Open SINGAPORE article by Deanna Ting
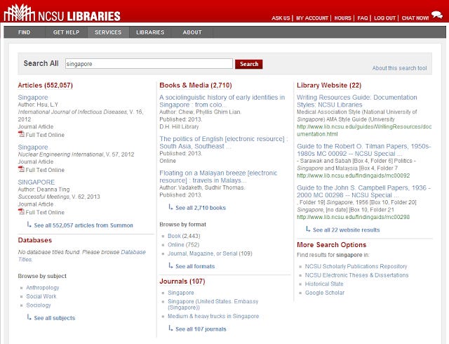The height and width of the screenshot is (344, 449). pyautogui.click(x=36, y=182)
